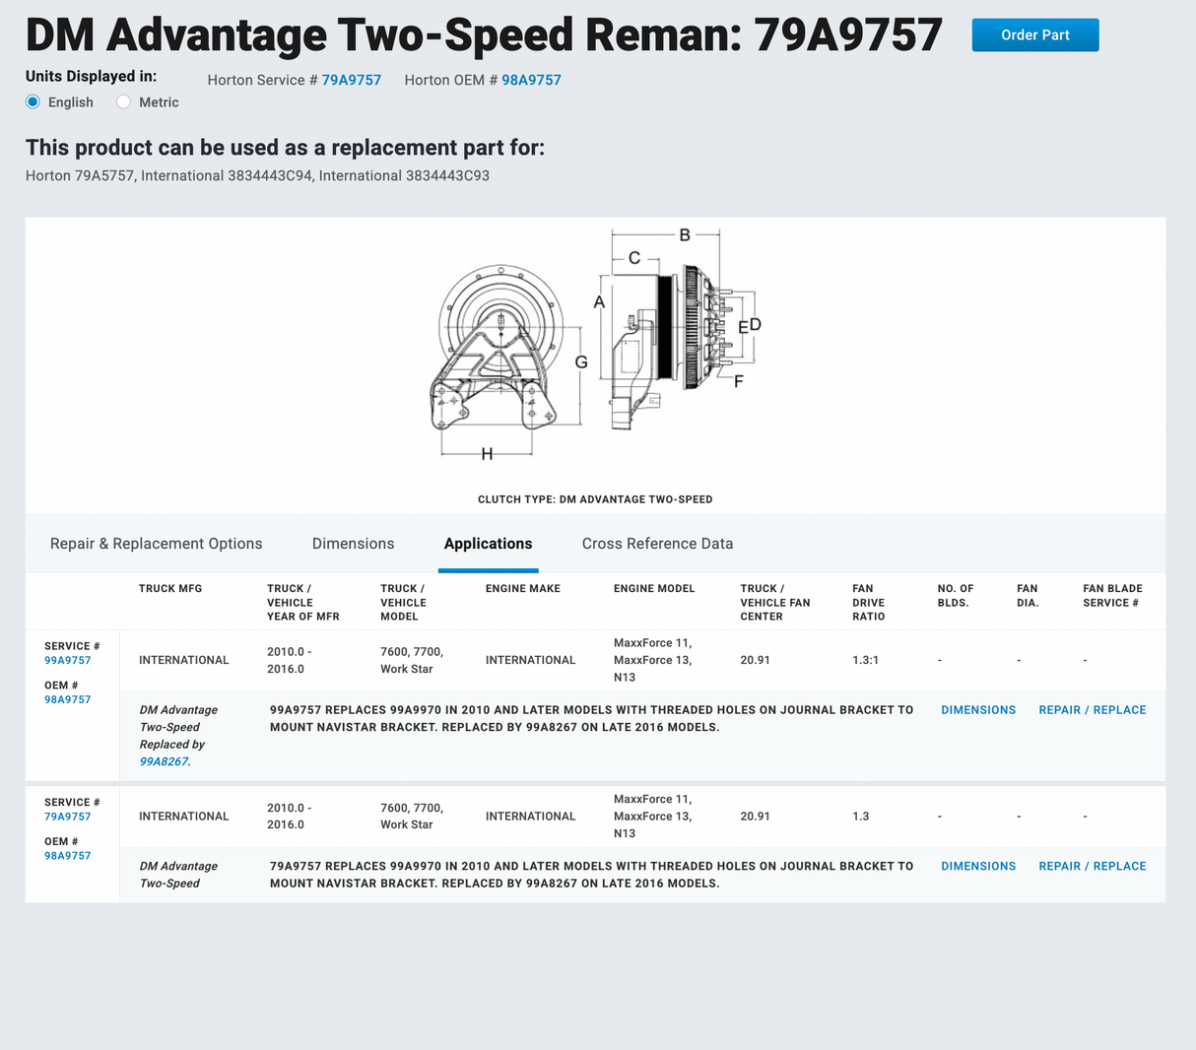
Task: Click REPAIR / REPLACE for 79A9757 row
Action: (x=1092, y=867)
